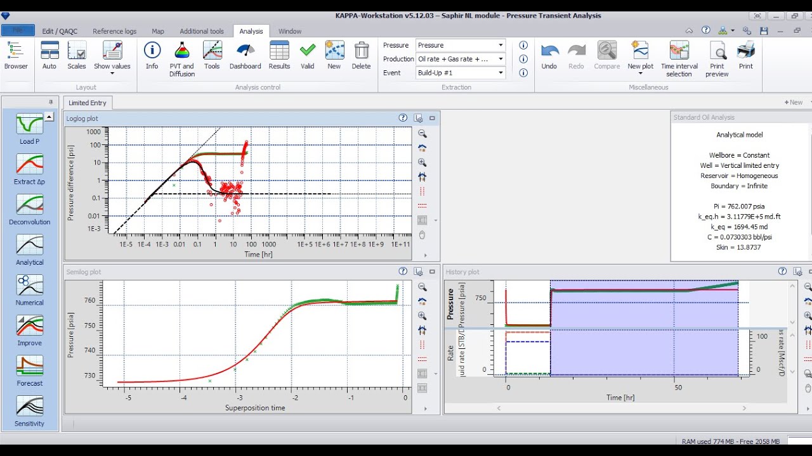The image size is (812, 456).
Task: Add a New plot
Action: coord(640,51)
